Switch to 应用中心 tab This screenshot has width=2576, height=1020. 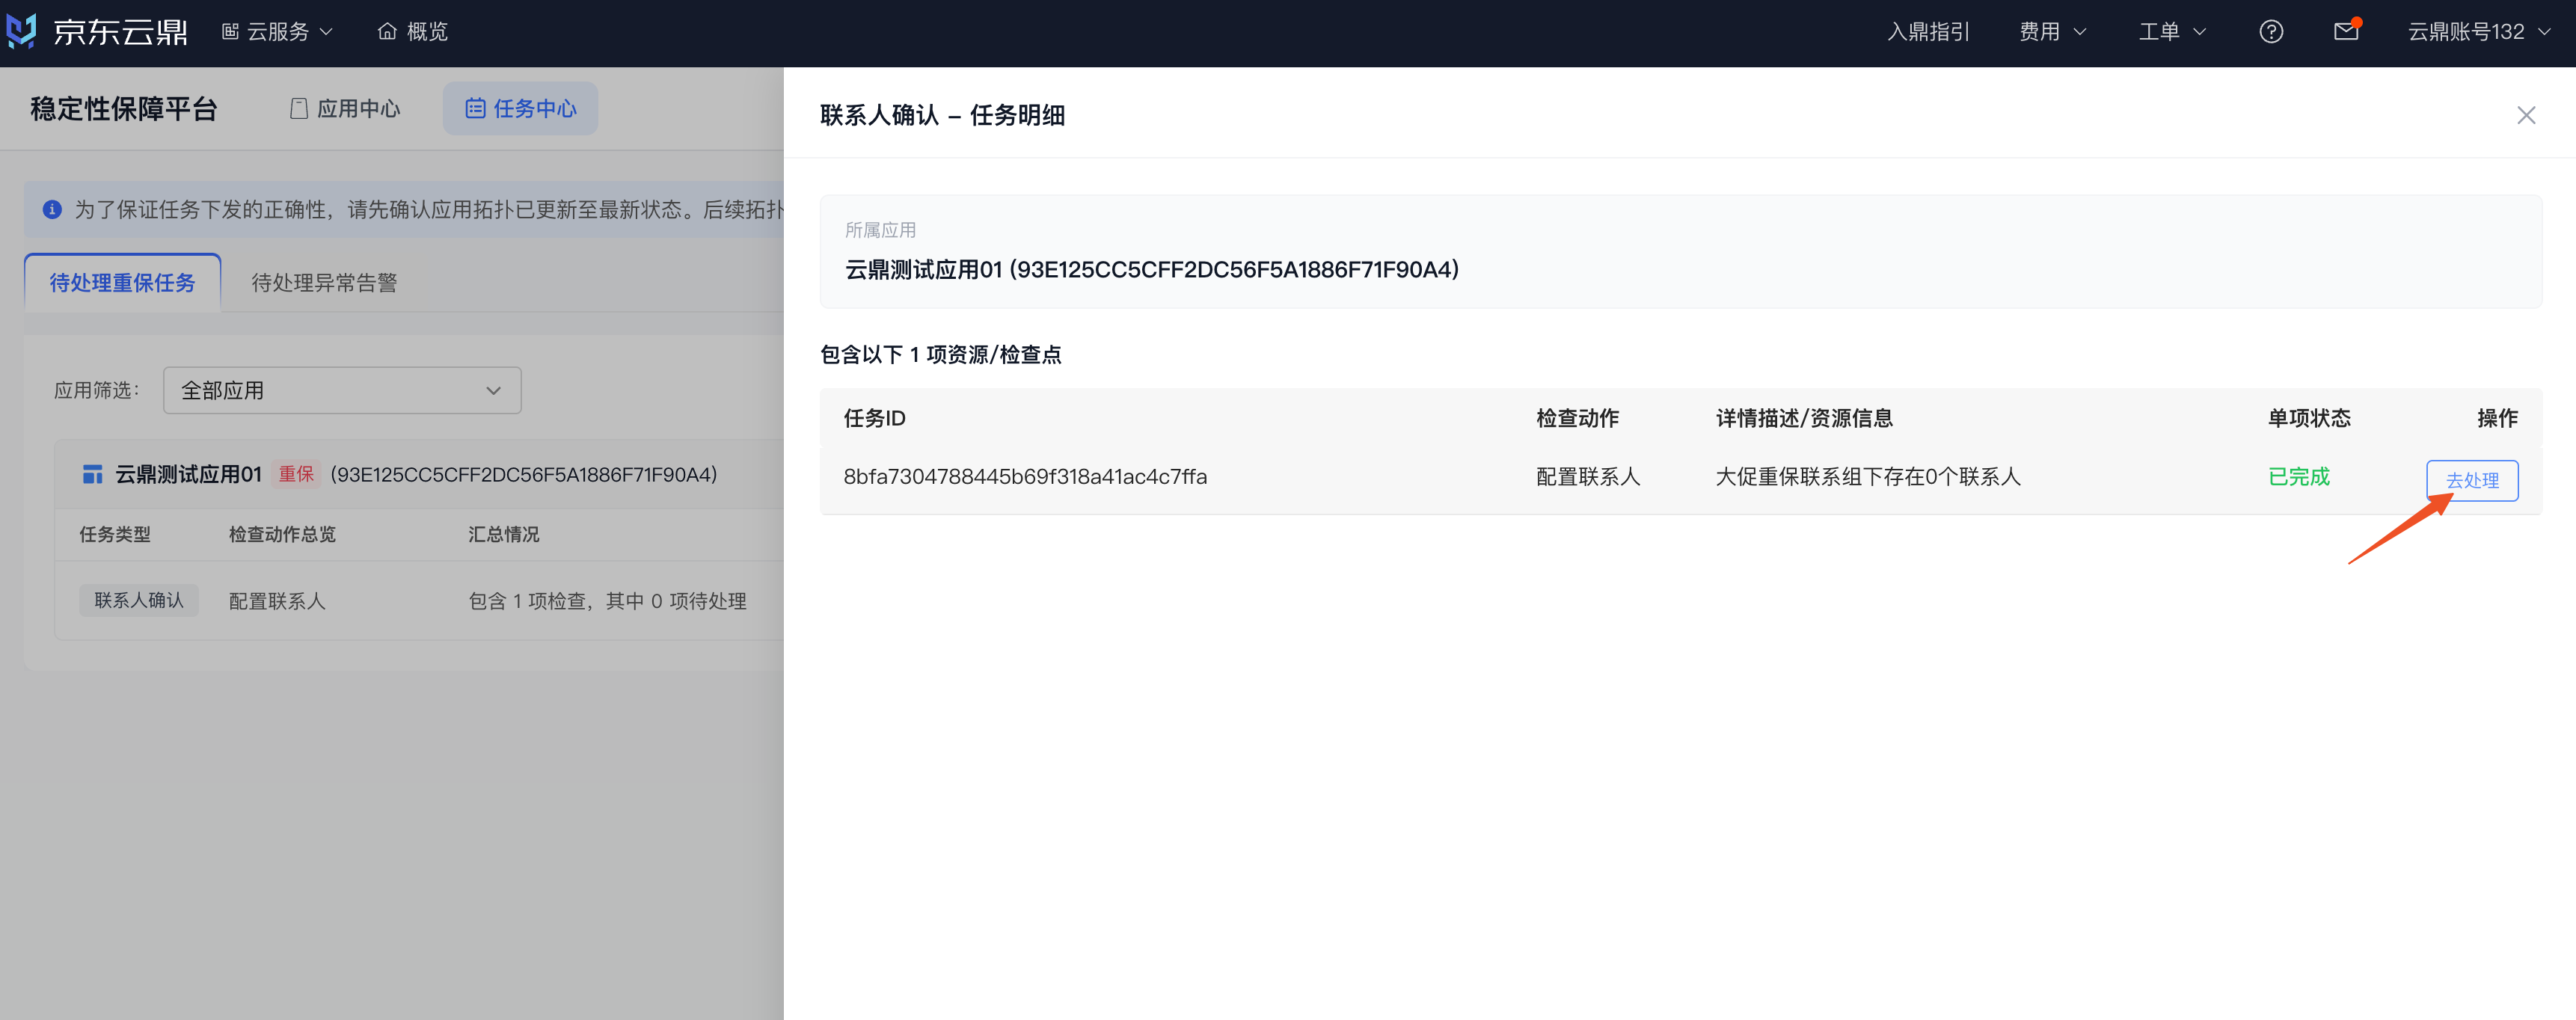345,108
